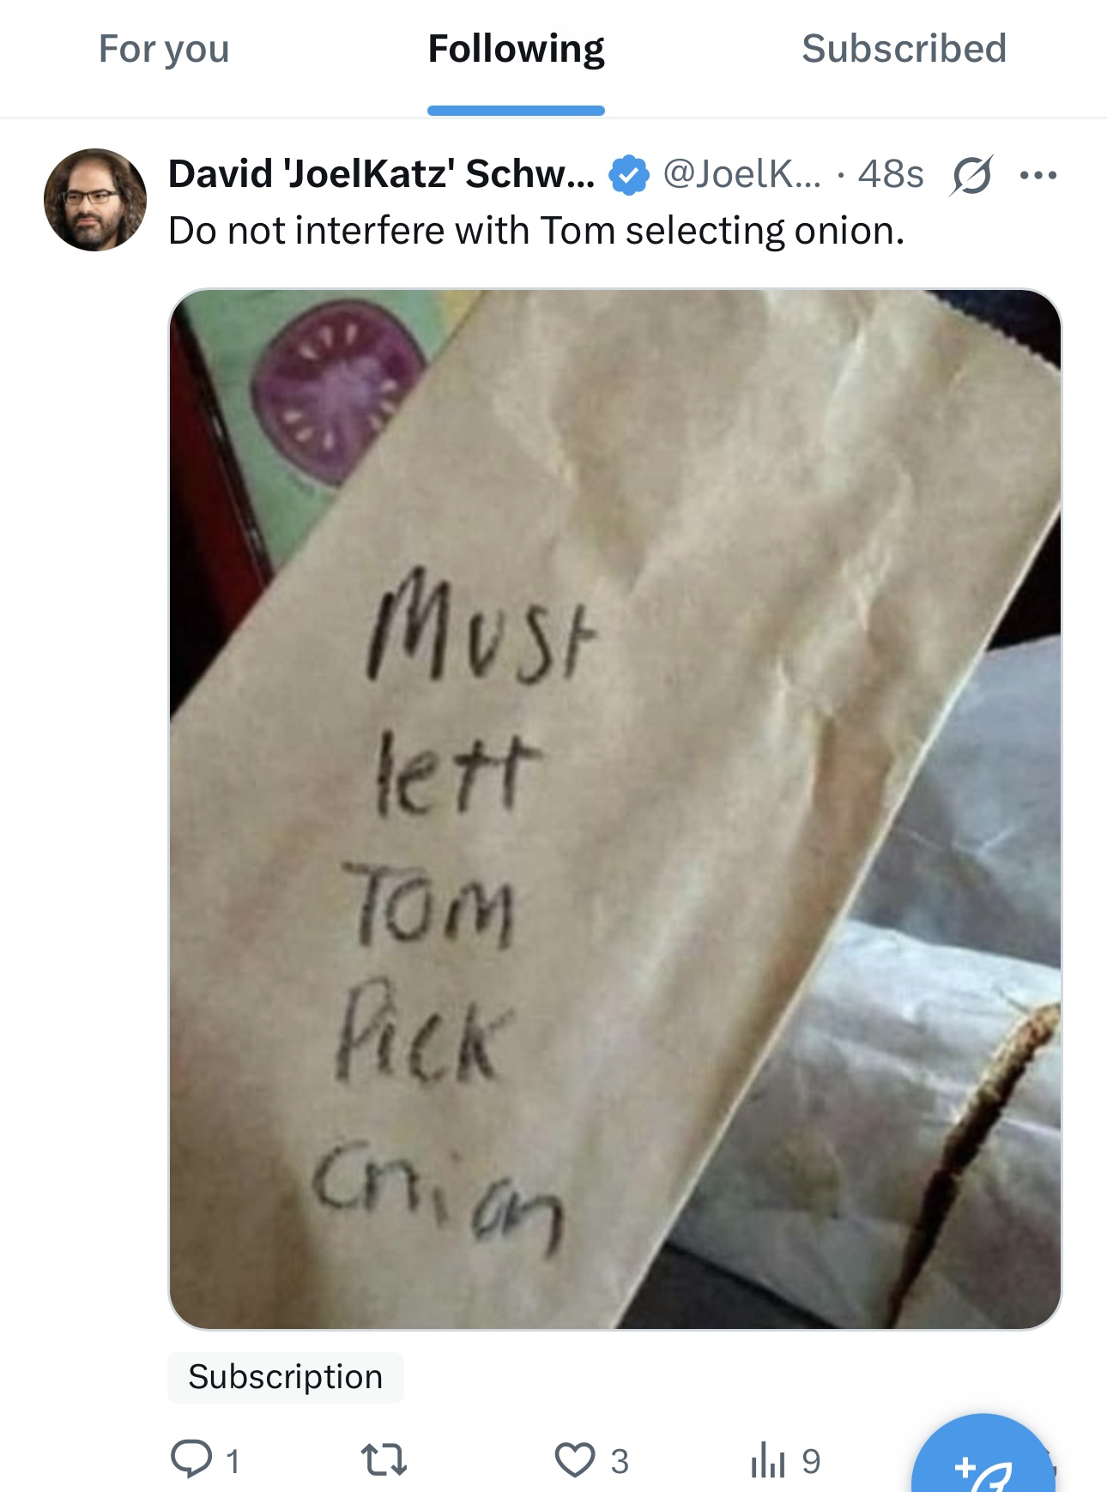Like the tweet with heart icon
The height and width of the screenshot is (1492, 1107).
[575, 1459]
